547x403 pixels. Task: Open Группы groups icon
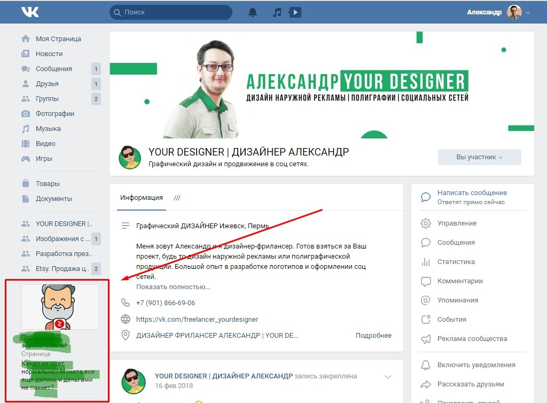pyautogui.click(x=26, y=99)
